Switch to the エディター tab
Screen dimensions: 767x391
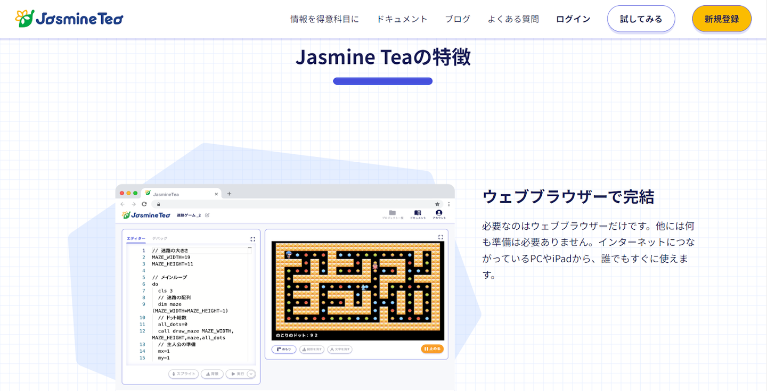click(x=136, y=239)
